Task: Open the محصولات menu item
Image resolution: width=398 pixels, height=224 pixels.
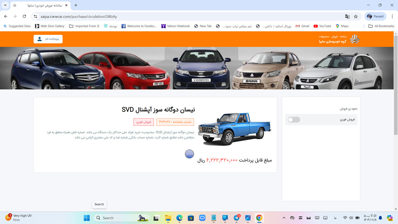Action: [x=324, y=36]
